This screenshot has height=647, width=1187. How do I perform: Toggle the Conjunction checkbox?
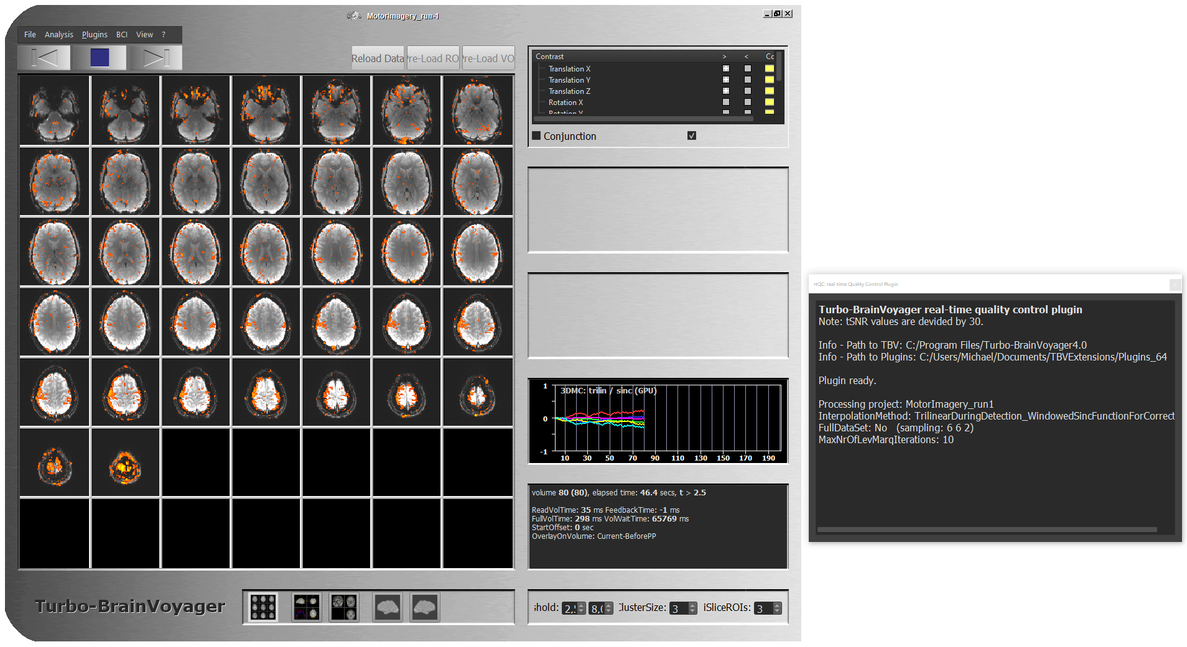coord(536,135)
